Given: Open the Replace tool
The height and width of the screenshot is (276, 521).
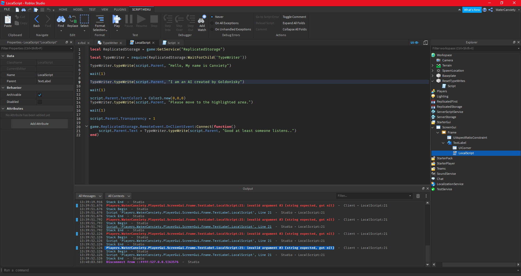Looking at the screenshot, I should pyautogui.click(x=72, y=21).
